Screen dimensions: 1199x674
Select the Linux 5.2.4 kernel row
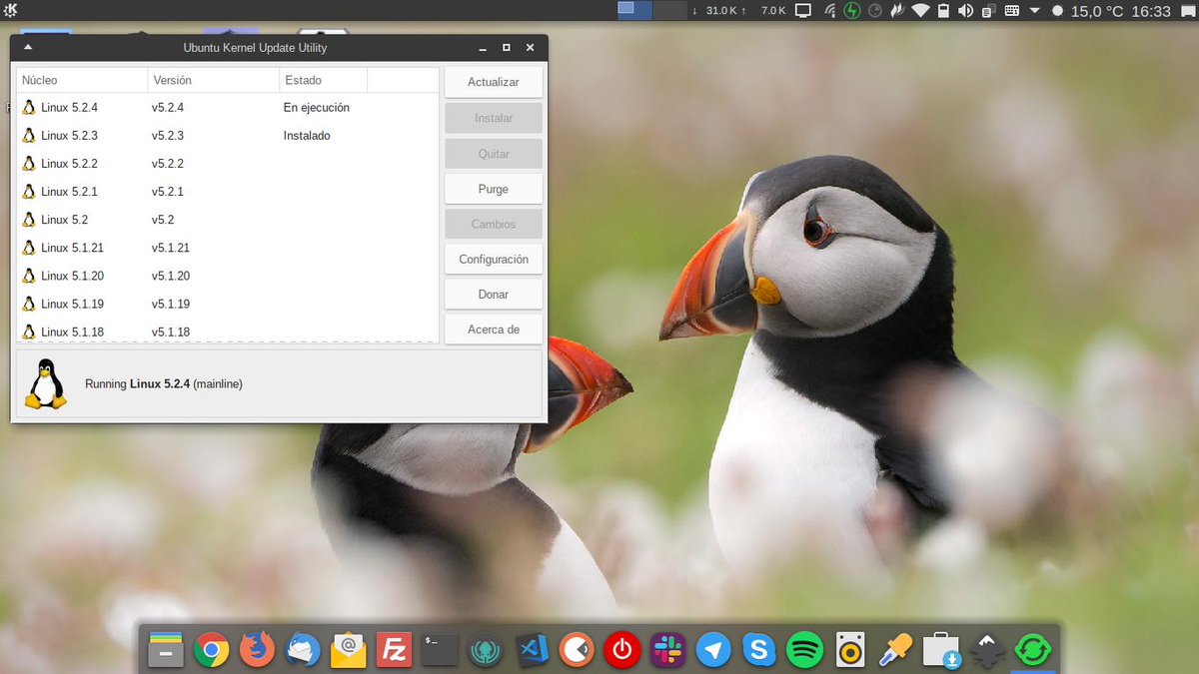[x=228, y=107]
